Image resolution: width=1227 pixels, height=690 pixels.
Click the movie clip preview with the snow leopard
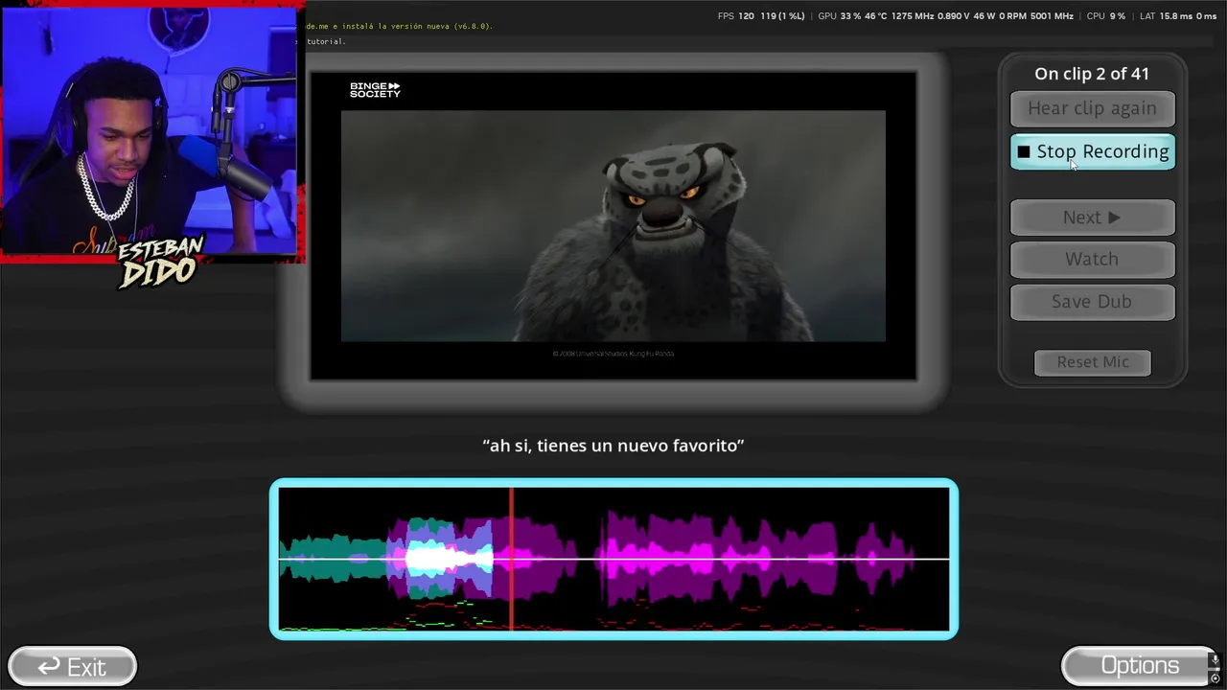613,225
